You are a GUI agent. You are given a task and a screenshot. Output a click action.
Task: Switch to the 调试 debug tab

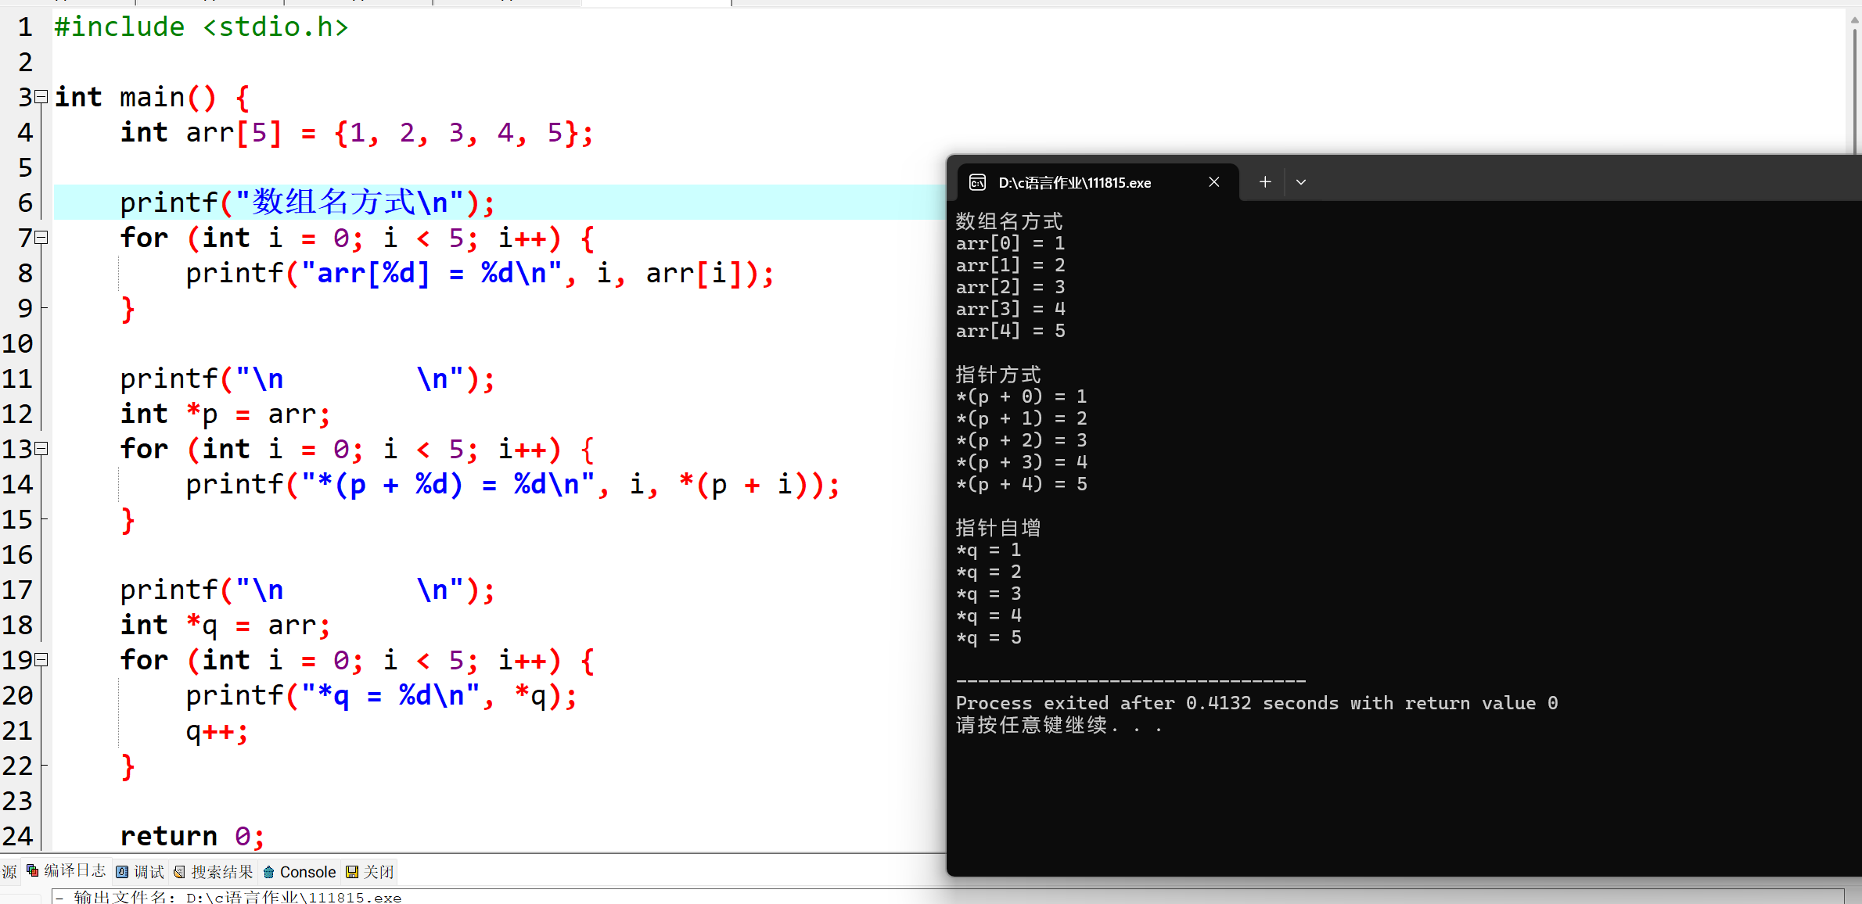click(x=149, y=872)
